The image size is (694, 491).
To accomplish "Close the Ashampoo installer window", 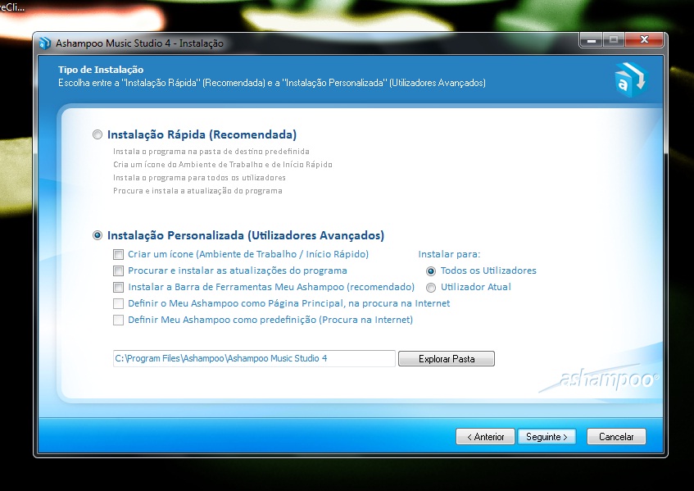I will 644,40.
